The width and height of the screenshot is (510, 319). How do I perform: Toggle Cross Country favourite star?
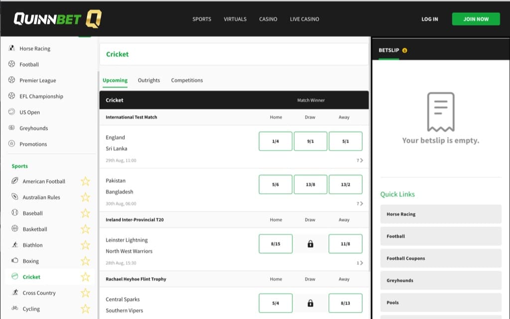coord(85,293)
